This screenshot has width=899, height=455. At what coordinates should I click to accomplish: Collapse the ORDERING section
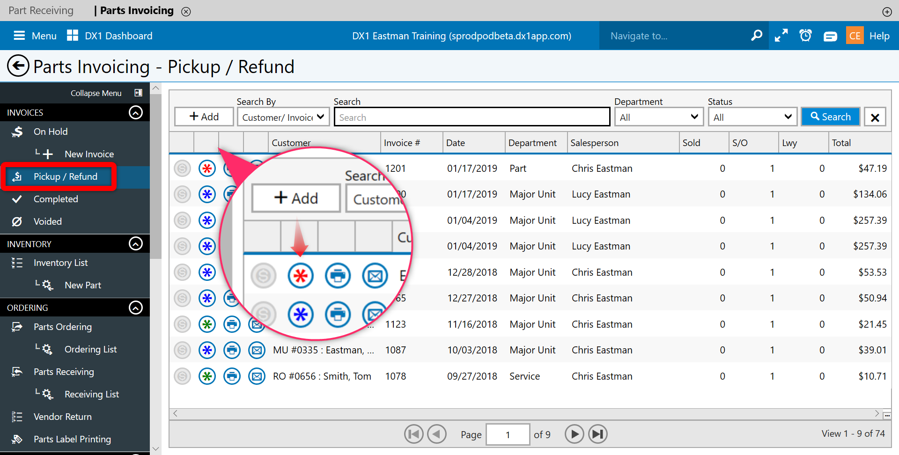click(x=136, y=308)
